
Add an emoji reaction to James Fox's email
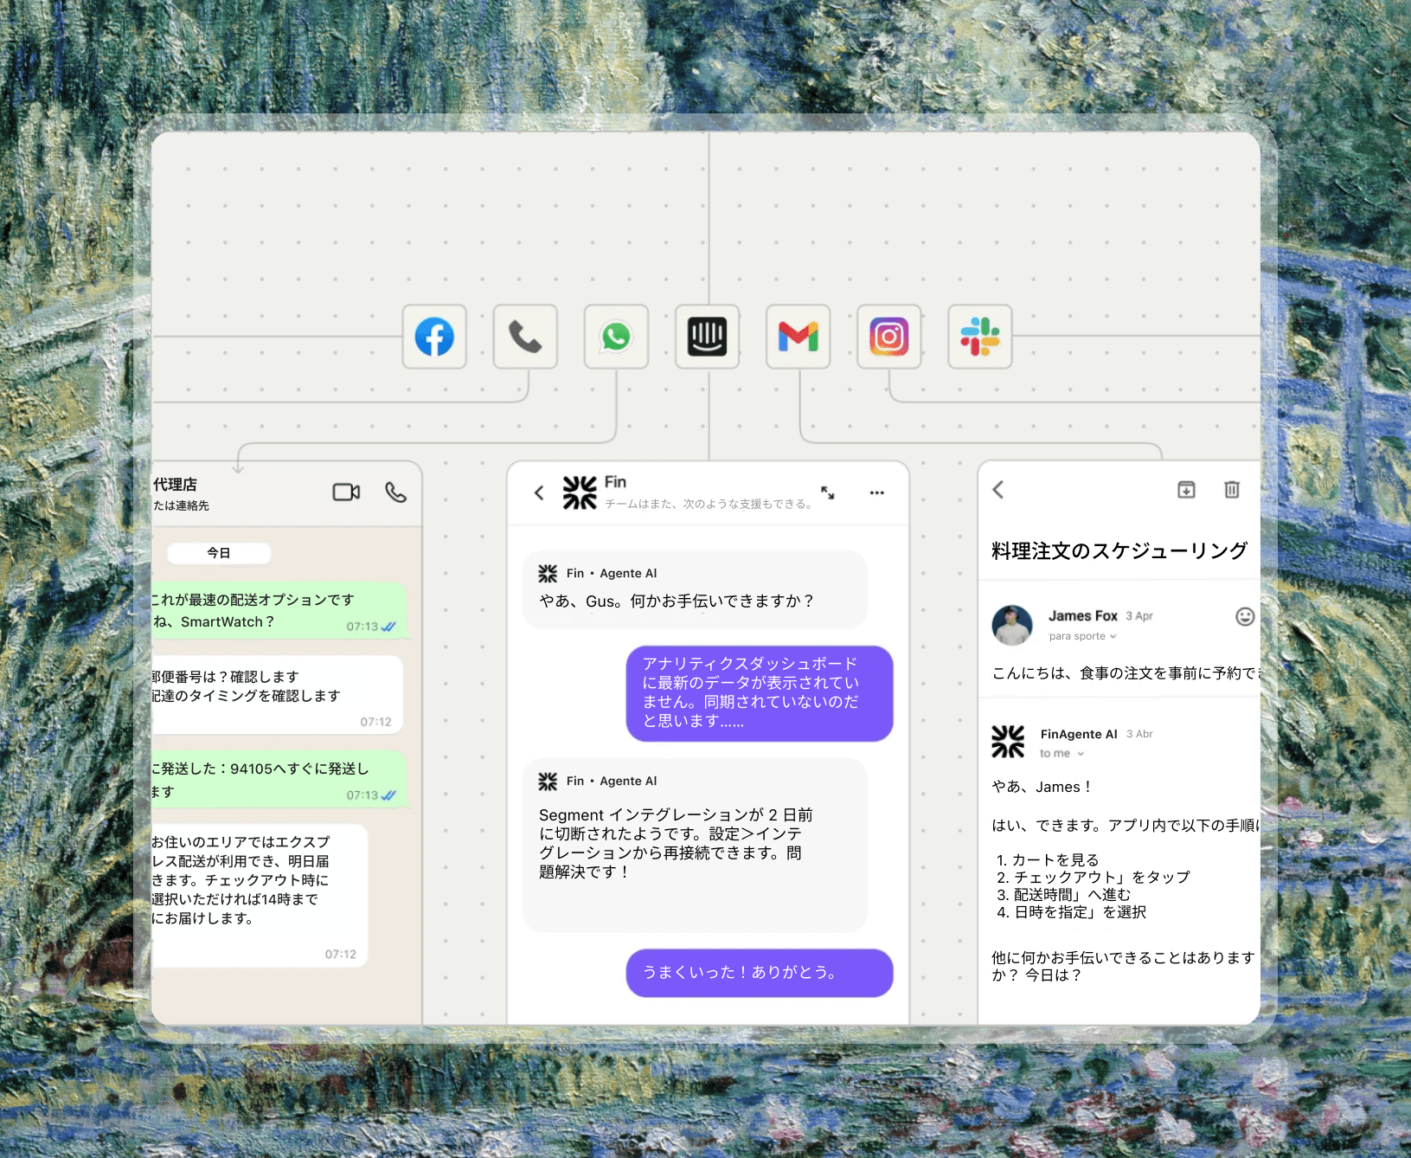(x=1244, y=617)
